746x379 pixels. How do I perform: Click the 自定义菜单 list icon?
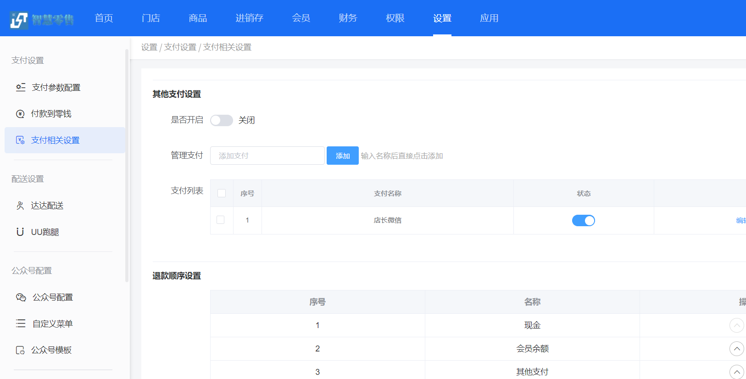click(21, 323)
